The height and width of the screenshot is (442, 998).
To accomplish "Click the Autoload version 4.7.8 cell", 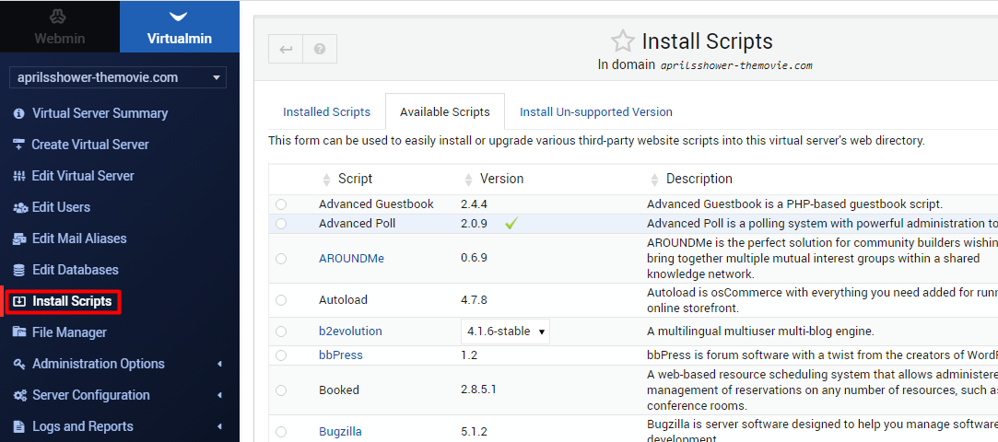I will tap(475, 300).
